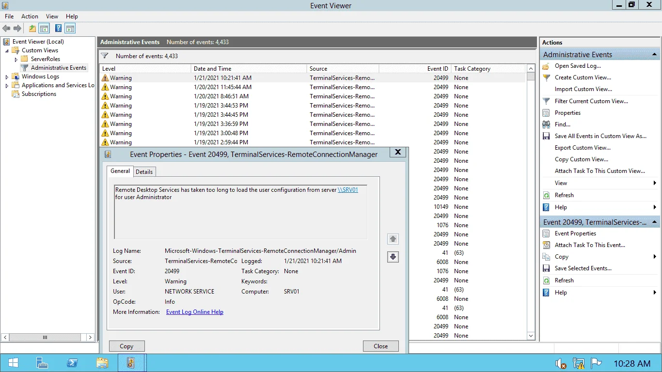Click the Refresh icon under Event 20499 actions
The image size is (662, 372).
(x=546, y=280)
